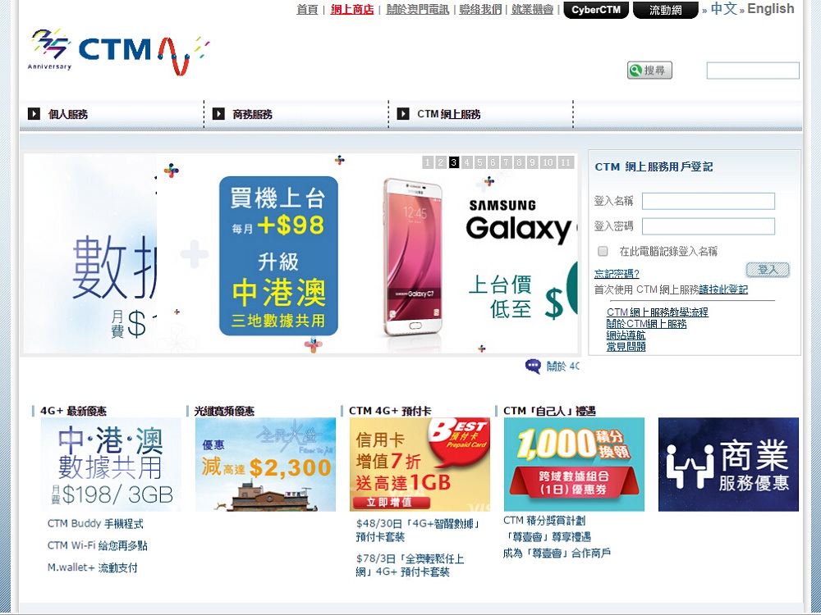Select banner slide 6 indicator
Image resolution: width=821 pixels, height=615 pixels.
tap(493, 162)
